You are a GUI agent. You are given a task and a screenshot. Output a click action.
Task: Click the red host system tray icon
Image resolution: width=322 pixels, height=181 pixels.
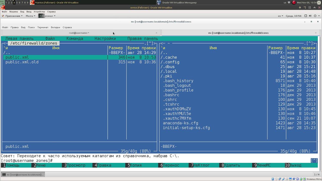294,3
